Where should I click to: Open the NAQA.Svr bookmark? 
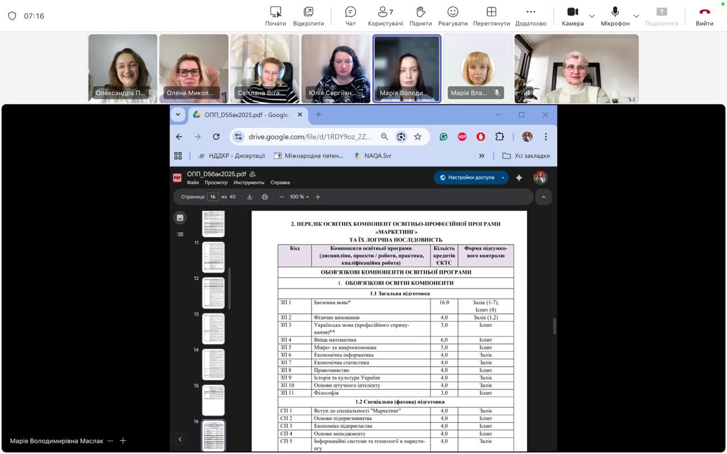(373, 155)
